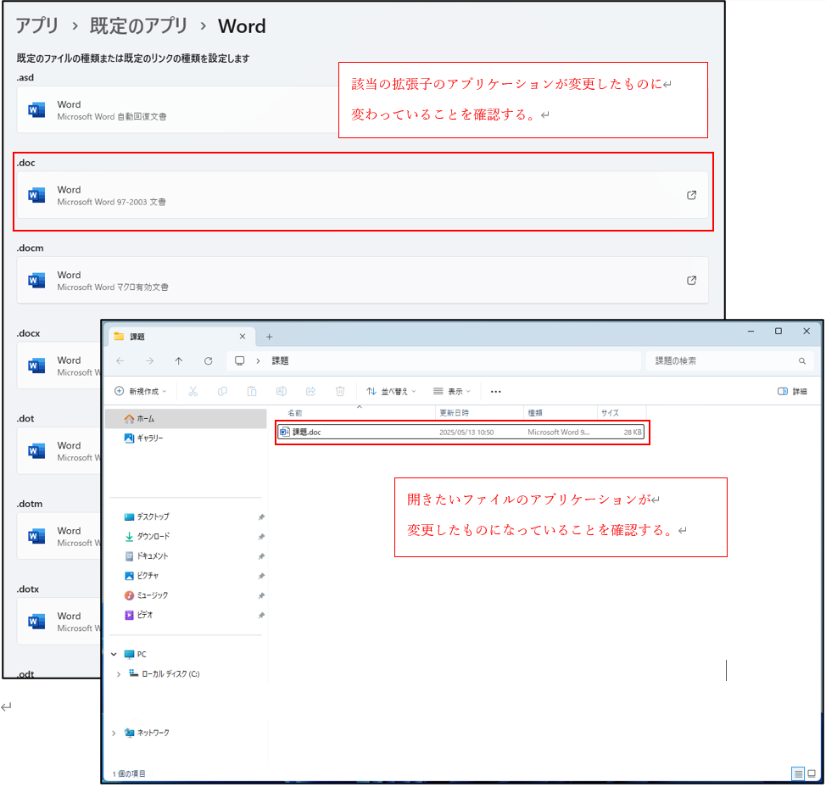Viewport: 826px width, 787px height.
Task: Sort by 更新日時 column header
Action: [x=479, y=413]
